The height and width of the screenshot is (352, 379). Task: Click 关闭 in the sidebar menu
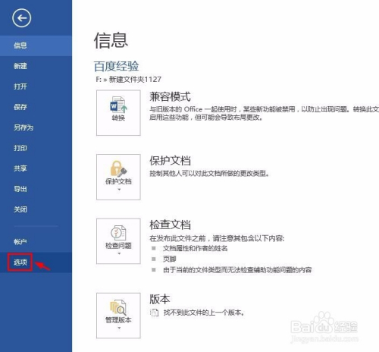click(x=36, y=209)
